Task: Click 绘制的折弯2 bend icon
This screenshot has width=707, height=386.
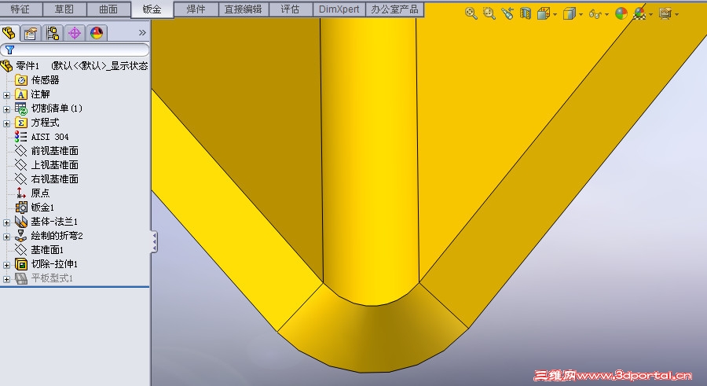Action: coord(20,236)
